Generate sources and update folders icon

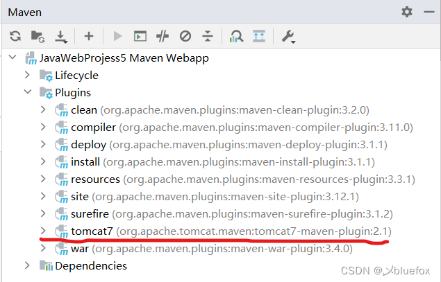(x=38, y=37)
